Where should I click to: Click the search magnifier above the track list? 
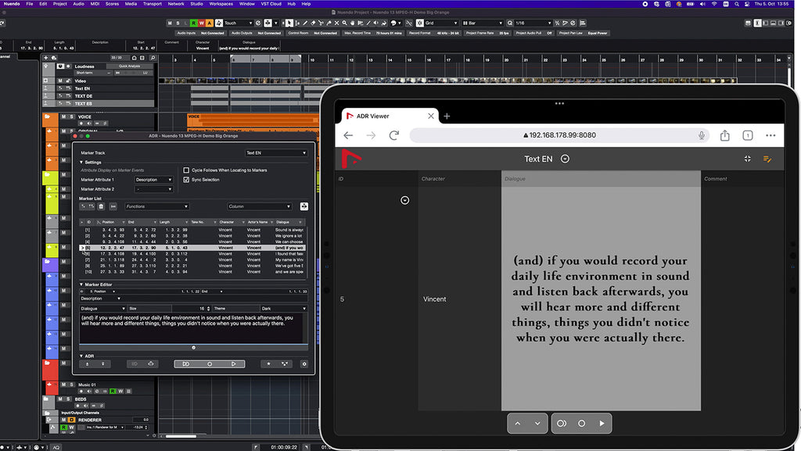[x=153, y=58]
